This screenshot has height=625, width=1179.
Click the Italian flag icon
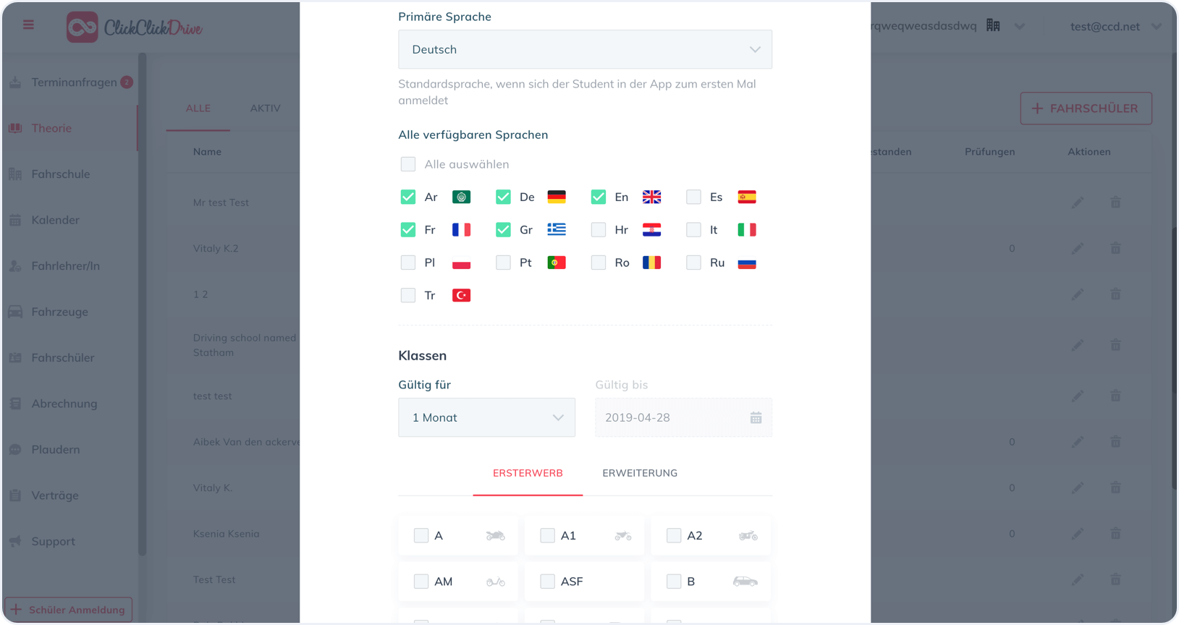(747, 229)
